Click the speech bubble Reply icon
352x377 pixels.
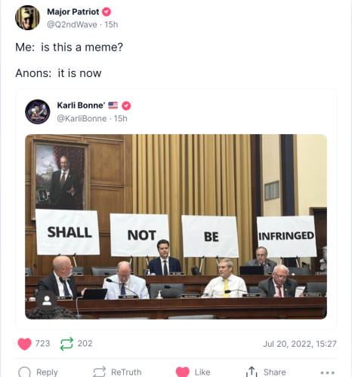[x=24, y=372]
